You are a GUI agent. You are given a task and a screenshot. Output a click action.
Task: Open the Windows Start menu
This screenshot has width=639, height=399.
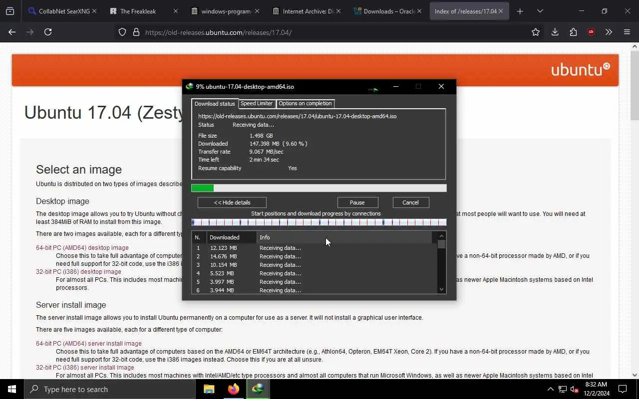pos(12,389)
